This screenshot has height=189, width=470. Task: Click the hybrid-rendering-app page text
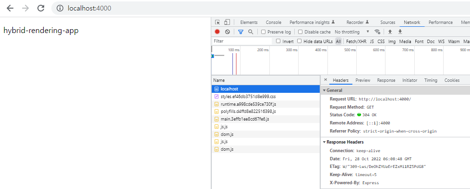41,31
